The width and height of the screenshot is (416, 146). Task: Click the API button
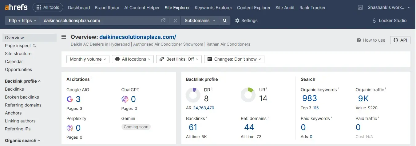point(400,40)
